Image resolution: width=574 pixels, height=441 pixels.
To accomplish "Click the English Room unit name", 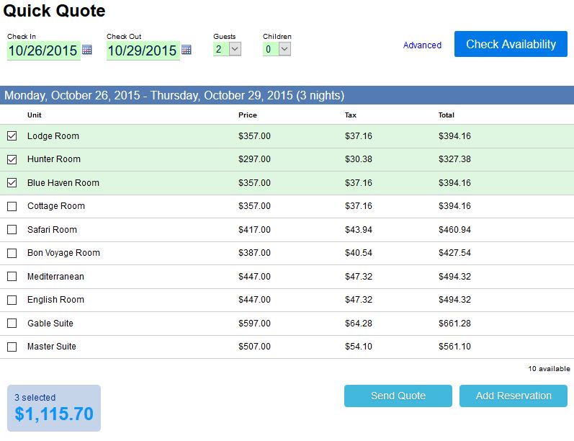I will pos(55,300).
